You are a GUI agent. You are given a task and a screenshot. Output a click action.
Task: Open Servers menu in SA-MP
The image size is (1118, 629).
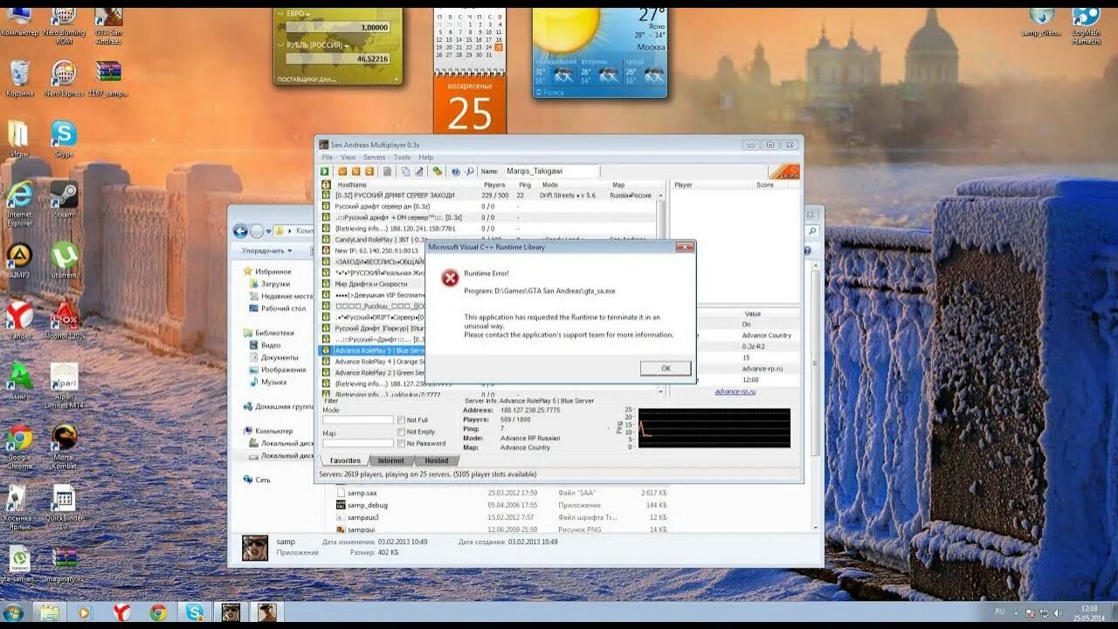coord(374,157)
